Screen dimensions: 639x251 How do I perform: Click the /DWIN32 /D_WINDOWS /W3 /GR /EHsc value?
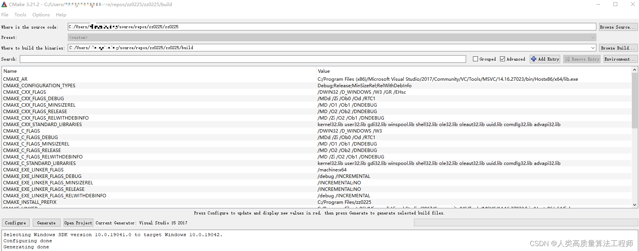362,92
